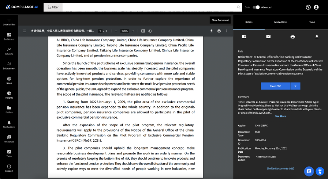Screen dimensions: 328x179
Task: Open the Enforcement section
Action: (9, 66)
